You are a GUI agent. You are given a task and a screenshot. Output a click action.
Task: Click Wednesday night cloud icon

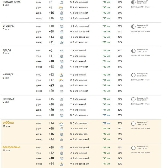[61, 51]
